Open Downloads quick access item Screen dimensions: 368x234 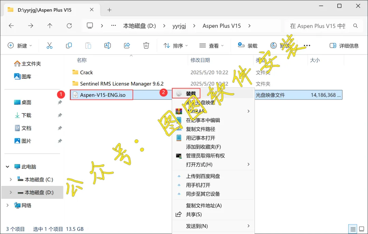click(x=23, y=115)
